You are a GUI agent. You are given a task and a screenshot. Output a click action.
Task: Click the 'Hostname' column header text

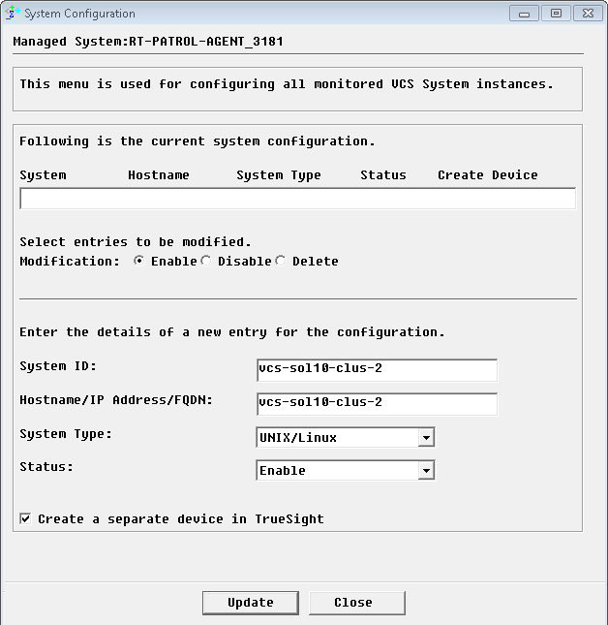tap(159, 175)
